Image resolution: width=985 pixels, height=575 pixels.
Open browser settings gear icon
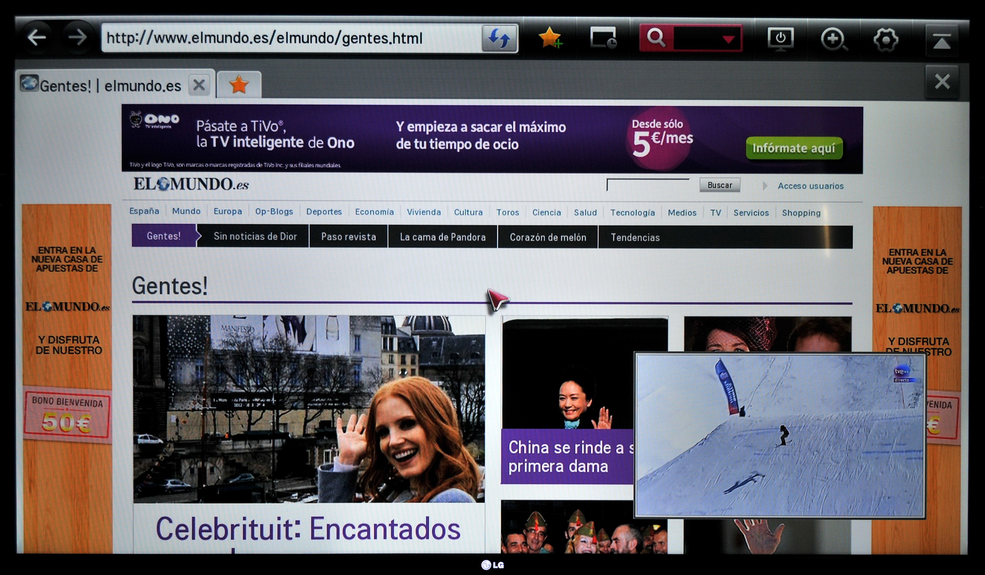click(x=886, y=39)
